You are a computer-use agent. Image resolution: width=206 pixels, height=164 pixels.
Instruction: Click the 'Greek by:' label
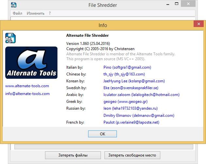coord(74,102)
